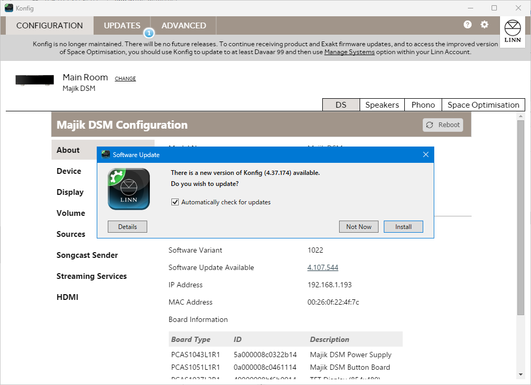Click the Linn logo in header
This screenshot has width=531, height=385.
point(513,31)
